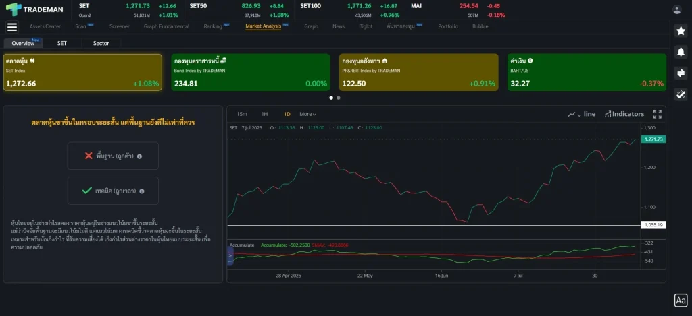This screenshot has width=692, height=316.
Task: Open the Ranking menu item
Action: [x=213, y=26]
